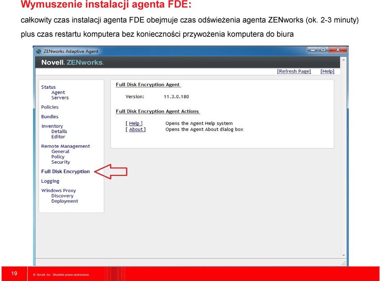
Task: Click About link in Agent Actions
Action: [136, 130]
